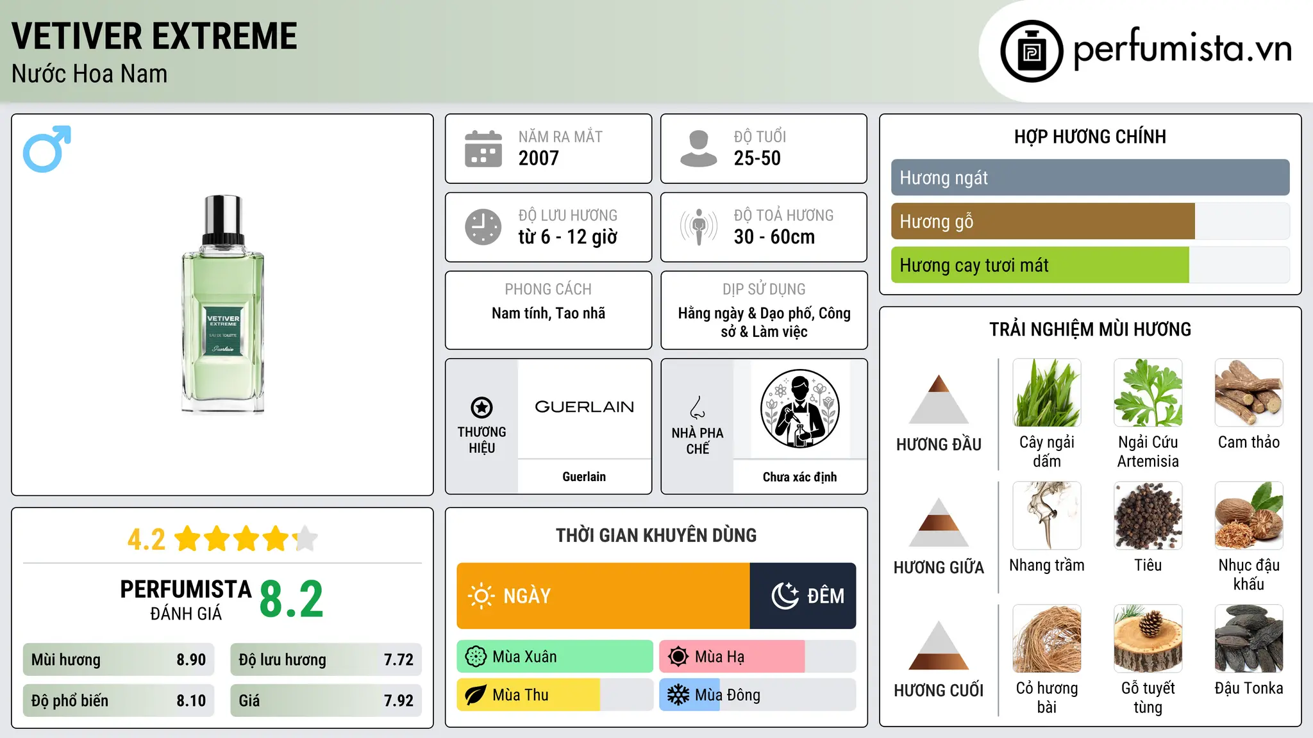Click the Giá 7.92 score row
Image resolution: width=1313 pixels, height=738 pixels.
[x=326, y=700]
